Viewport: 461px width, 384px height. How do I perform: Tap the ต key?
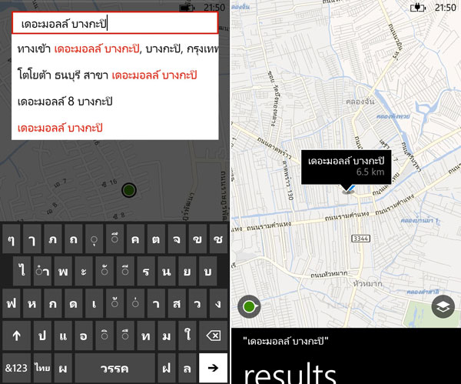coord(156,239)
